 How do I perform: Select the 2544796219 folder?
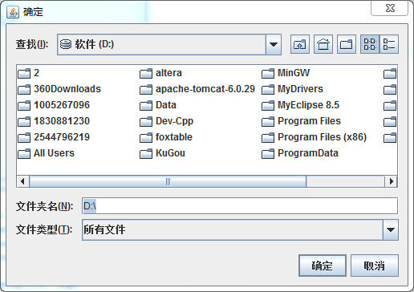click(54, 137)
